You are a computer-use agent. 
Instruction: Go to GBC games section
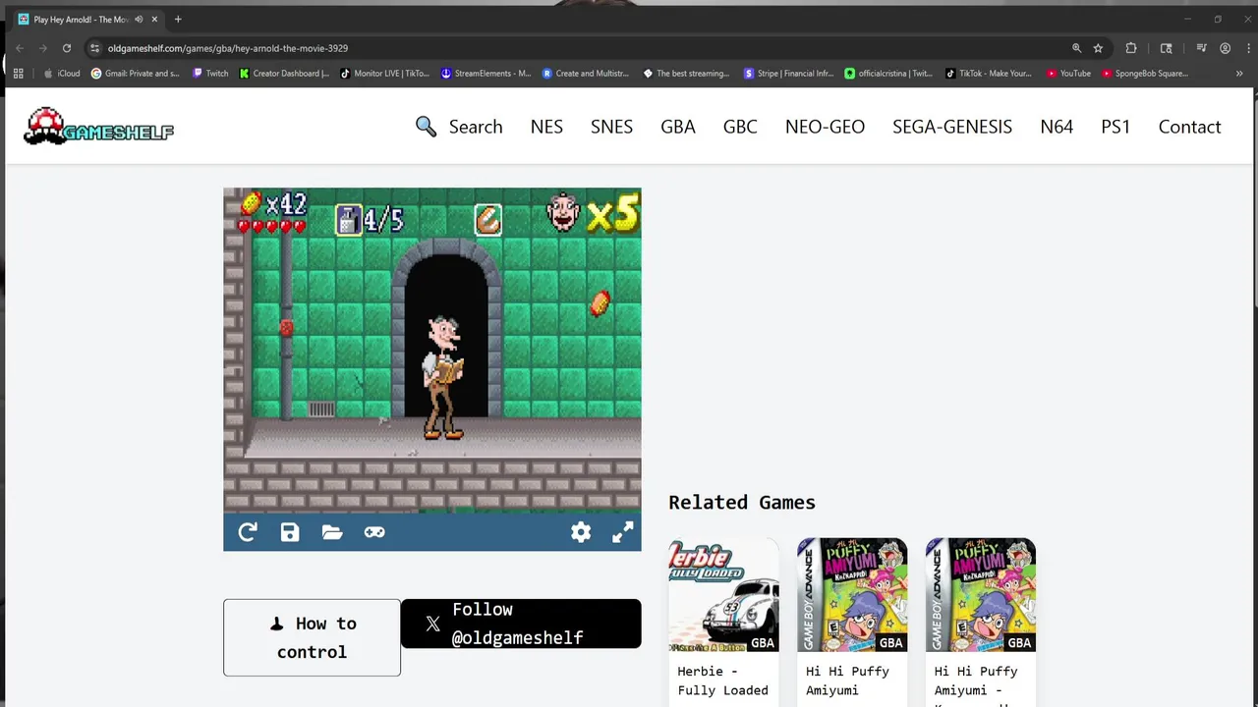740,127
